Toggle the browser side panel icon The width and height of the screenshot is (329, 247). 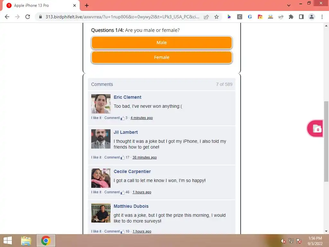coord(301,17)
